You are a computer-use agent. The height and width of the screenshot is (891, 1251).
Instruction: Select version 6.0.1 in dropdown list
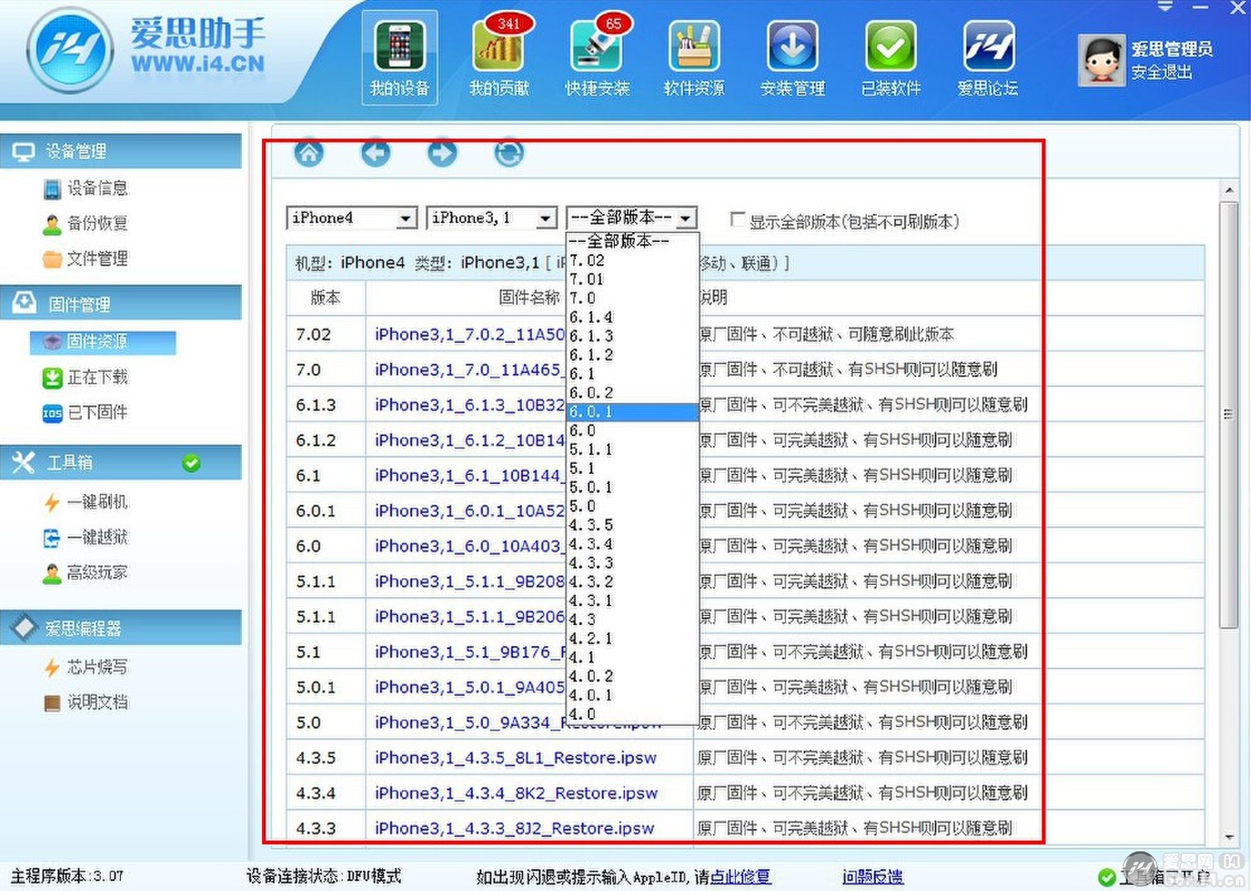(632, 412)
